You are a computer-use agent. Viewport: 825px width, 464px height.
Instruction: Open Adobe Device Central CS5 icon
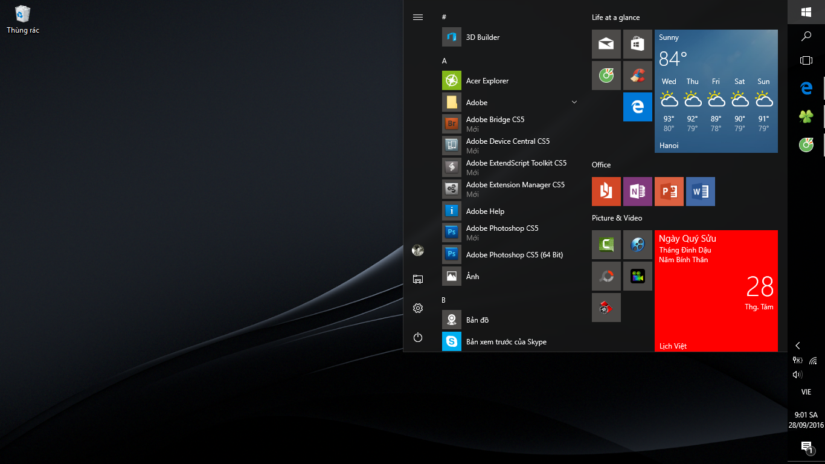click(452, 146)
